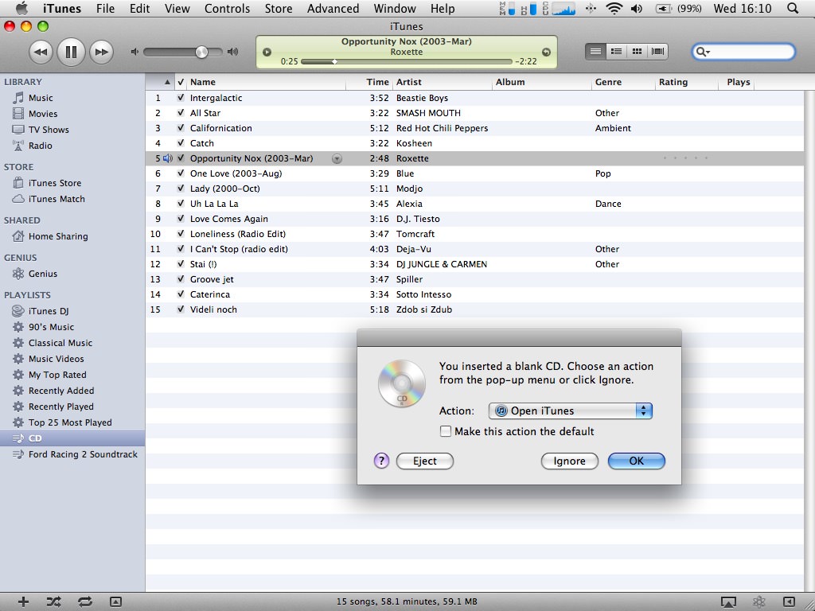Add a new playlist with plus button

23,601
